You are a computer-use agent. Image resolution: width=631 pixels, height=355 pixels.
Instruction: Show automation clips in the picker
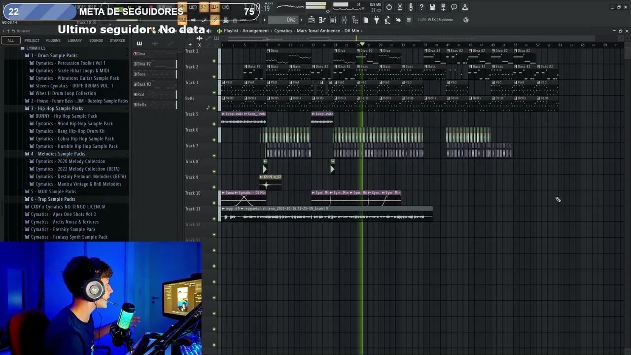170,44
